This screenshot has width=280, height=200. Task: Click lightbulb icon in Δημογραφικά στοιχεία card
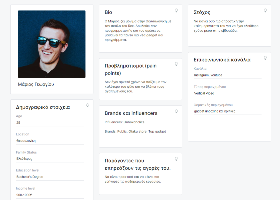87,105
